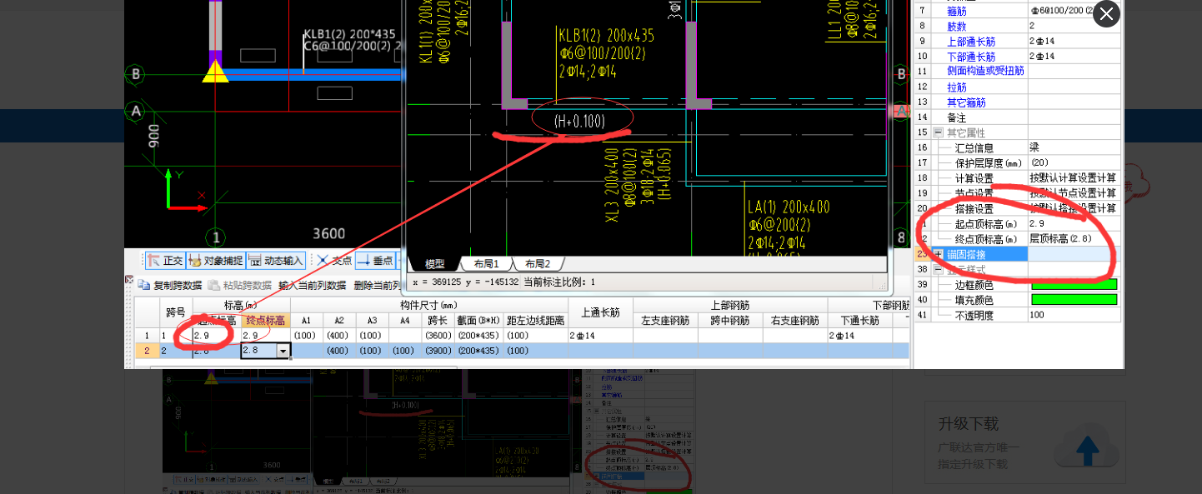This screenshot has width=1202, height=494.
Task: Select the 上部通长筋 property label
Action: [x=971, y=42]
